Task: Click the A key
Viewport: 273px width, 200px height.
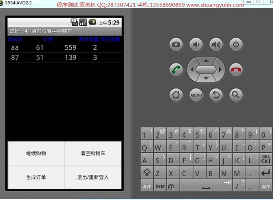Action: coord(147,159)
